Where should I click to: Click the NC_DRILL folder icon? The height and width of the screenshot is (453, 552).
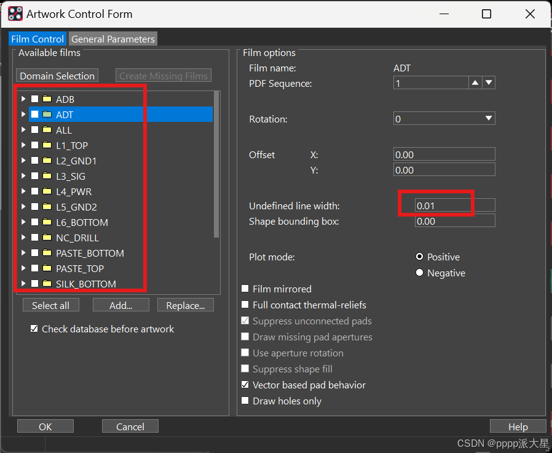pos(47,237)
